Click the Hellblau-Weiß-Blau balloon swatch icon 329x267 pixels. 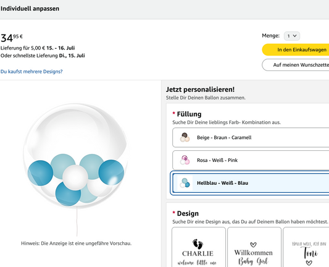click(x=185, y=183)
